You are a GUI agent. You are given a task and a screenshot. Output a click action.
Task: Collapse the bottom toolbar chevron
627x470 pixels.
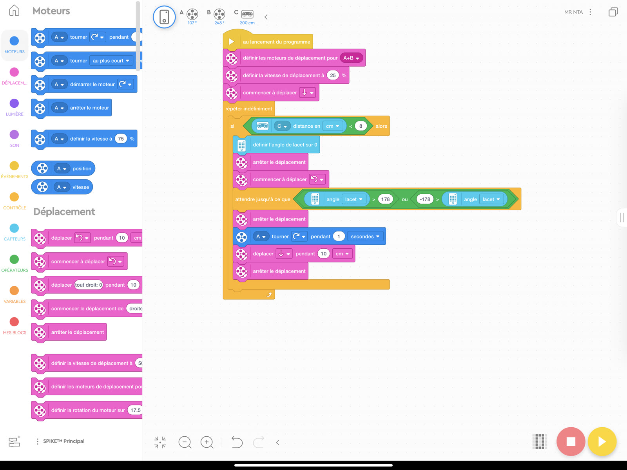pos(278,443)
